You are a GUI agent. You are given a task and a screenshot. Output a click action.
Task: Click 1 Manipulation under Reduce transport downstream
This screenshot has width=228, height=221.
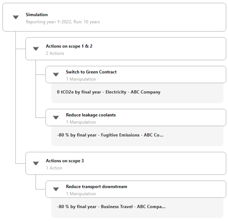81,194
